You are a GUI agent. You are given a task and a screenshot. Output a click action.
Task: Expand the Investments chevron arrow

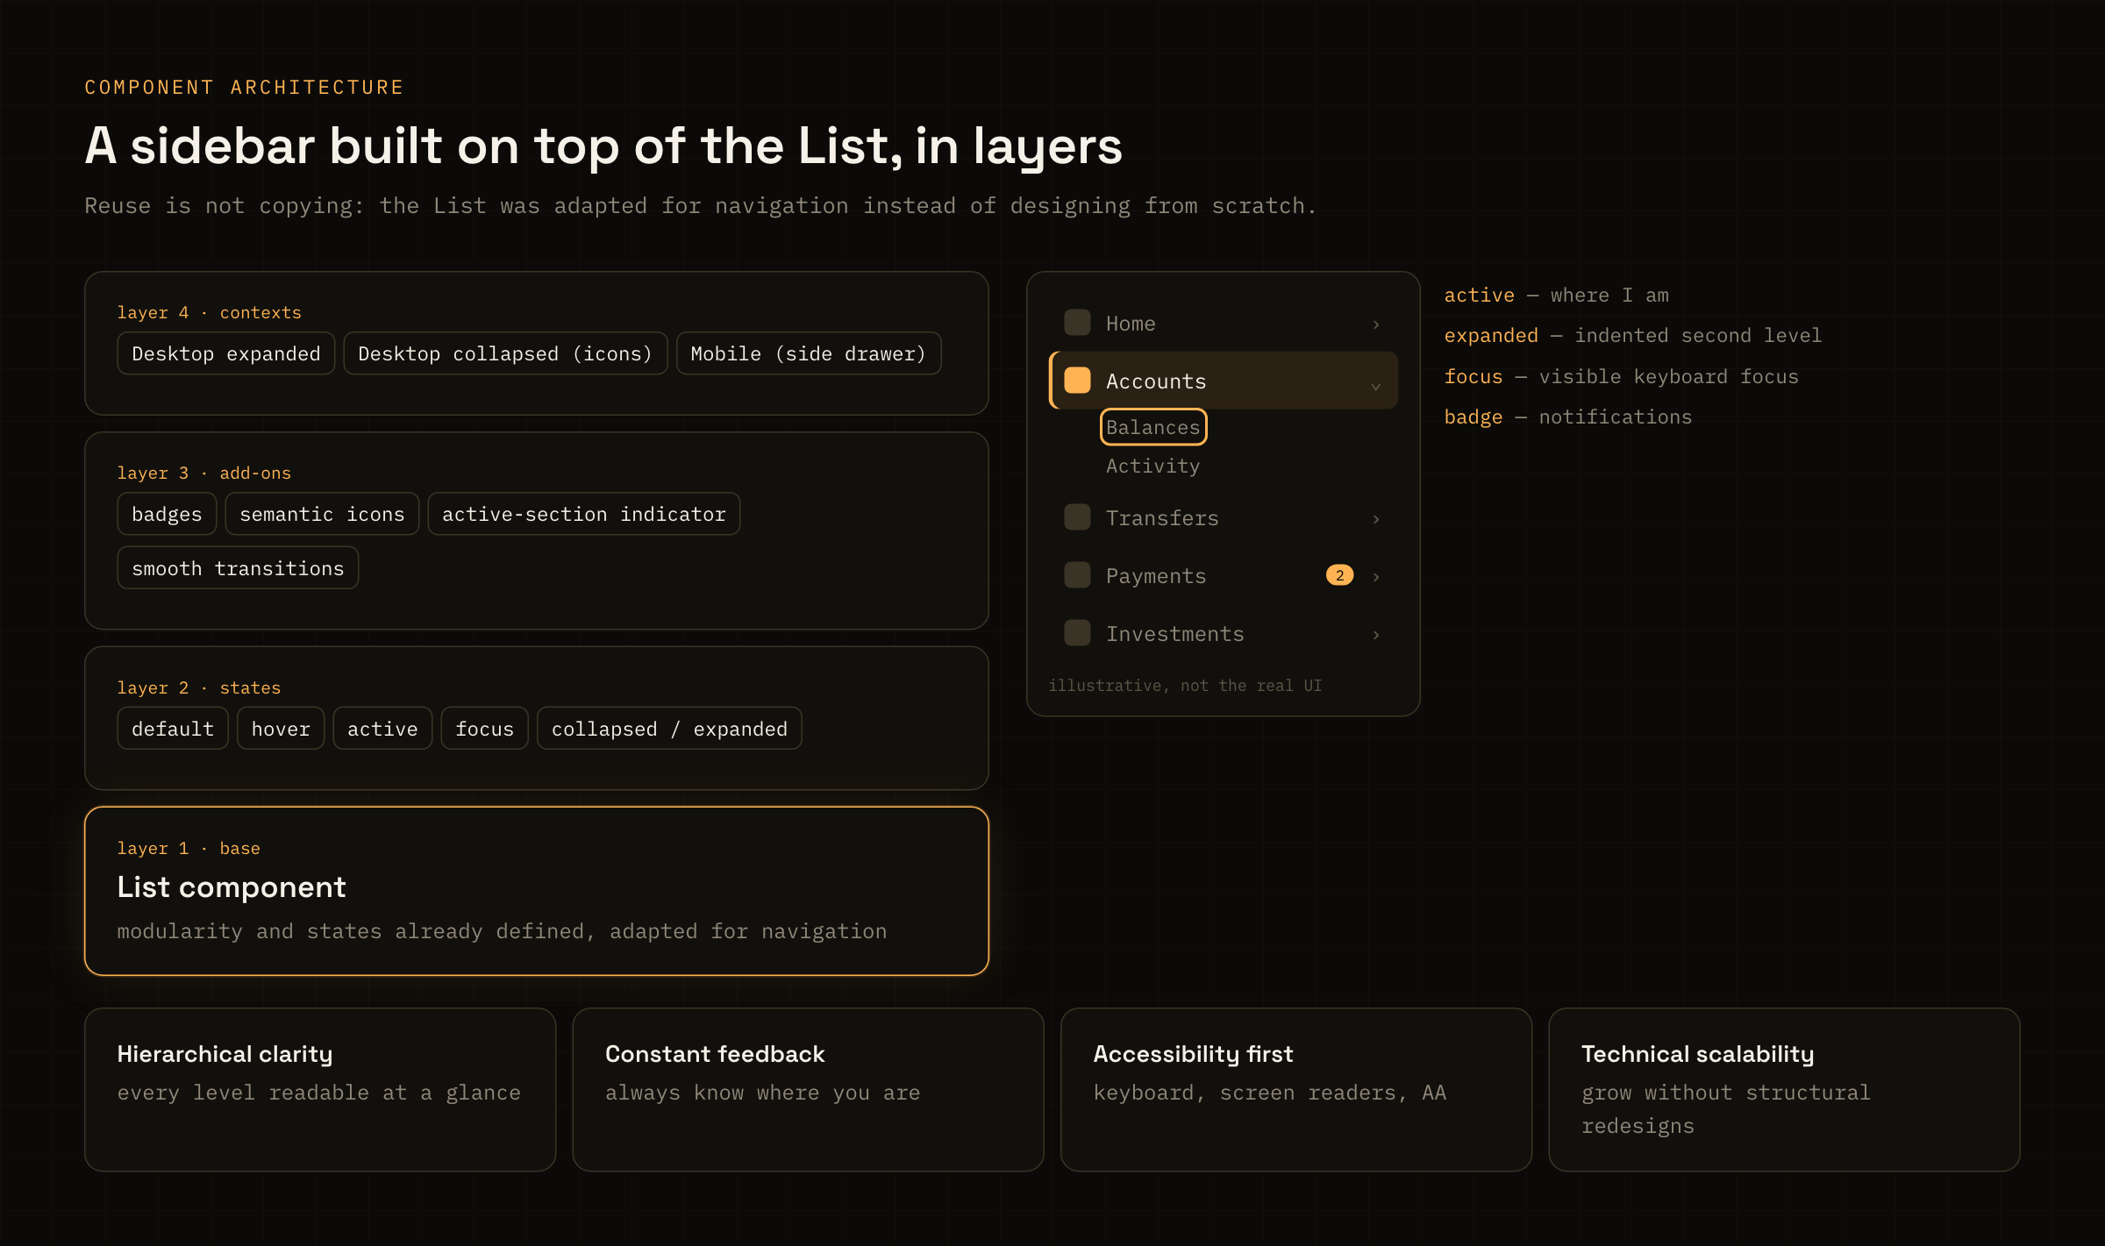pyautogui.click(x=1376, y=635)
